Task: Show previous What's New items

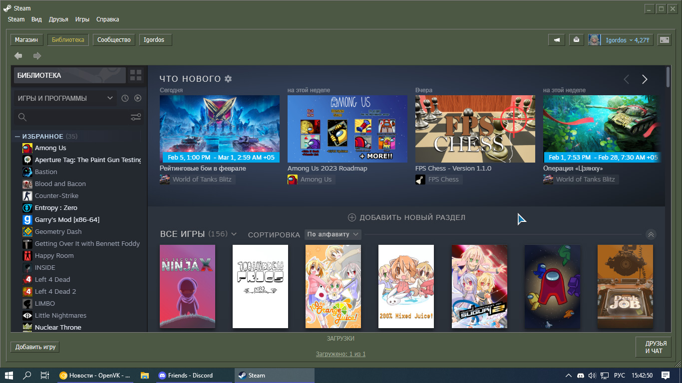Action: [627, 79]
